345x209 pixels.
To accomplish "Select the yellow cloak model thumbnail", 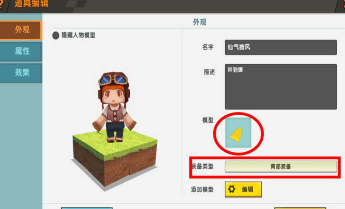I will pos(238,133).
